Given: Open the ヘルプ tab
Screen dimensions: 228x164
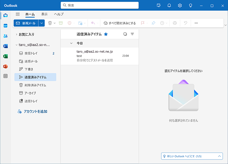Looking at the screenshot, I should coord(58,14).
